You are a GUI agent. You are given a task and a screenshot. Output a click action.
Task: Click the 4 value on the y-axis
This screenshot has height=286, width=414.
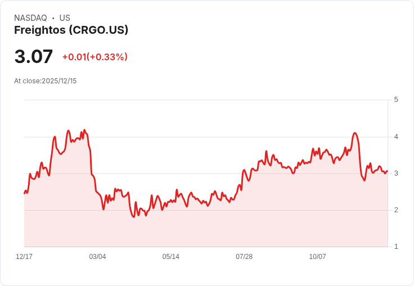pos(396,137)
